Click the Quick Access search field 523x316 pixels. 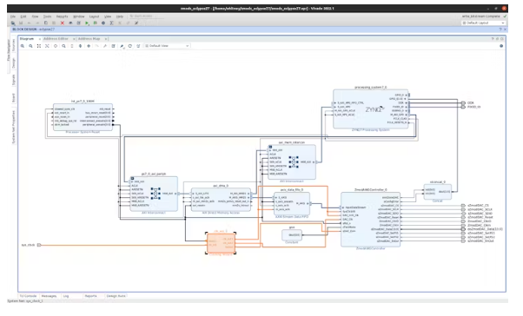(x=146, y=16)
